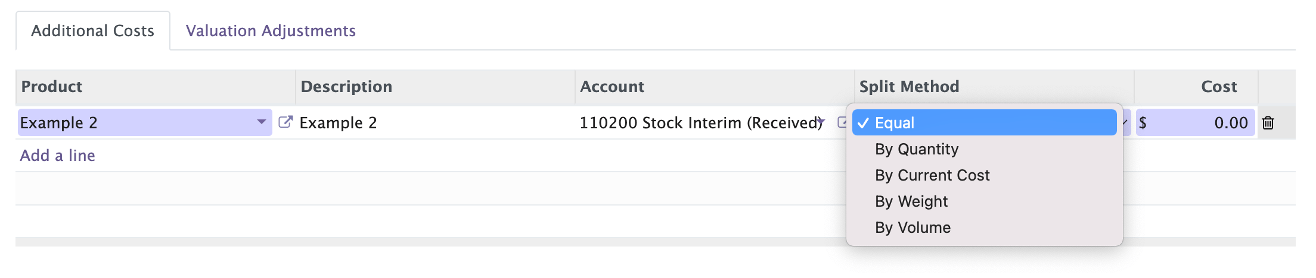Expand the Account dropdown arrow

822,122
